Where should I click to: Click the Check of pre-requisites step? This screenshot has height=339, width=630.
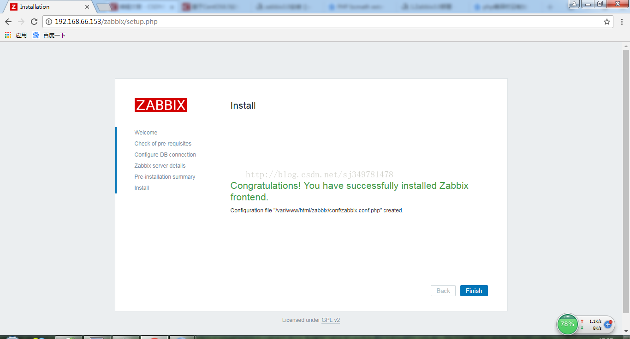(x=163, y=144)
